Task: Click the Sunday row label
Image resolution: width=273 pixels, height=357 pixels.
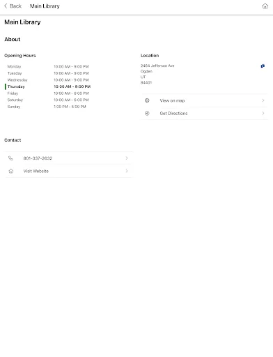Action: coord(14,107)
